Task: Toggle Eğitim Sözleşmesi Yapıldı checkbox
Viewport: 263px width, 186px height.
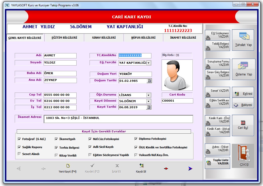Action: (x=90, y=155)
